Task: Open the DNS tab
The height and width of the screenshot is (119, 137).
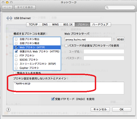Action: click(x=45, y=24)
